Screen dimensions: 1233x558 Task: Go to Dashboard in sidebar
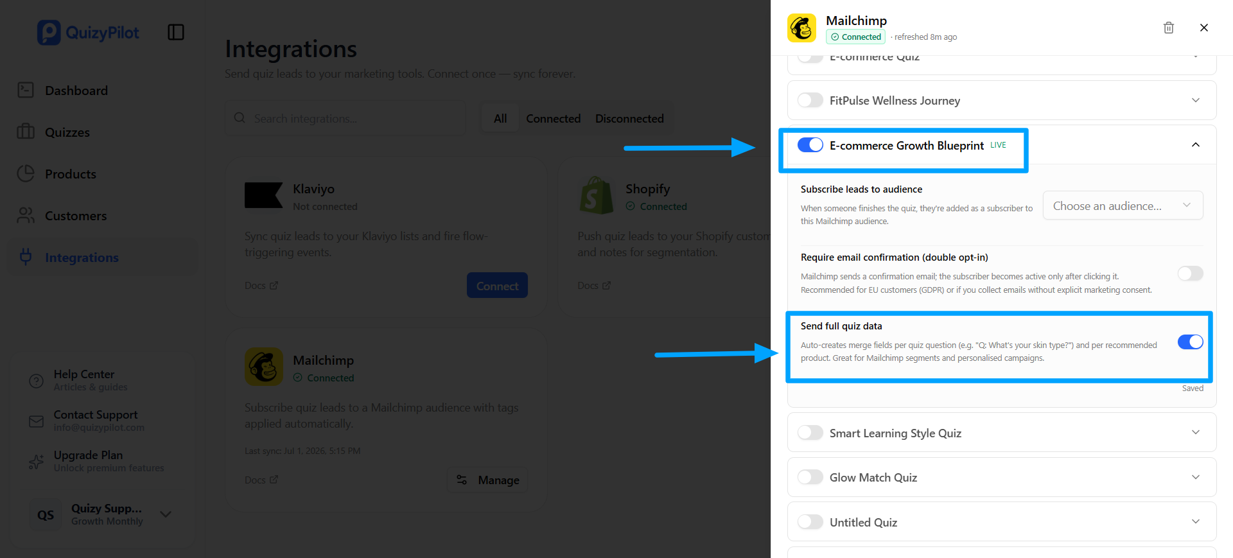coord(103,90)
